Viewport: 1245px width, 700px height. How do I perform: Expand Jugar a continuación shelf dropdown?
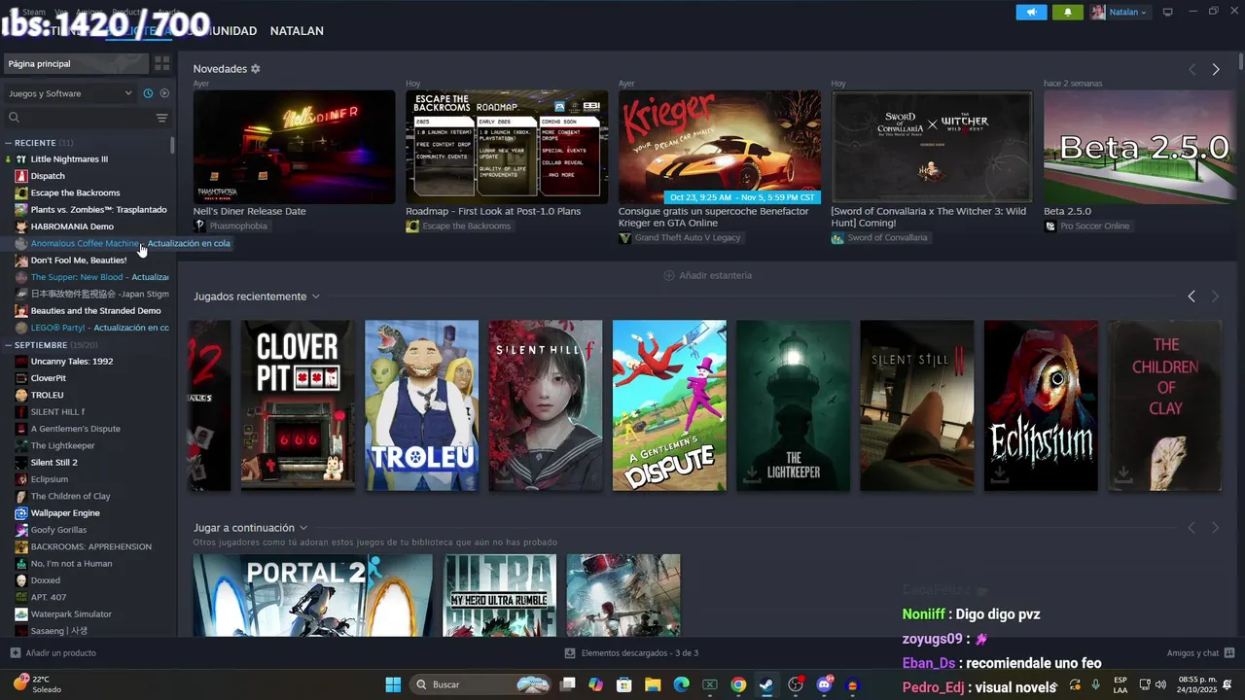(303, 528)
